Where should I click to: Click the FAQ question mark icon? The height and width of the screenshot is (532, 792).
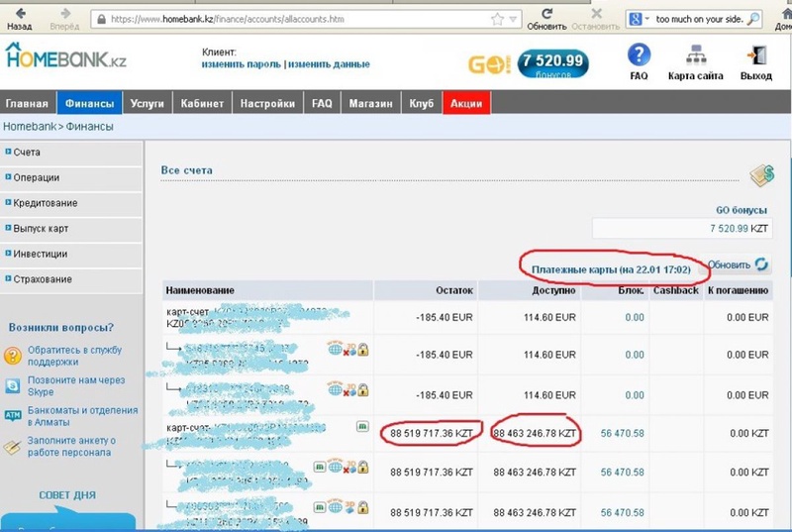(639, 55)
